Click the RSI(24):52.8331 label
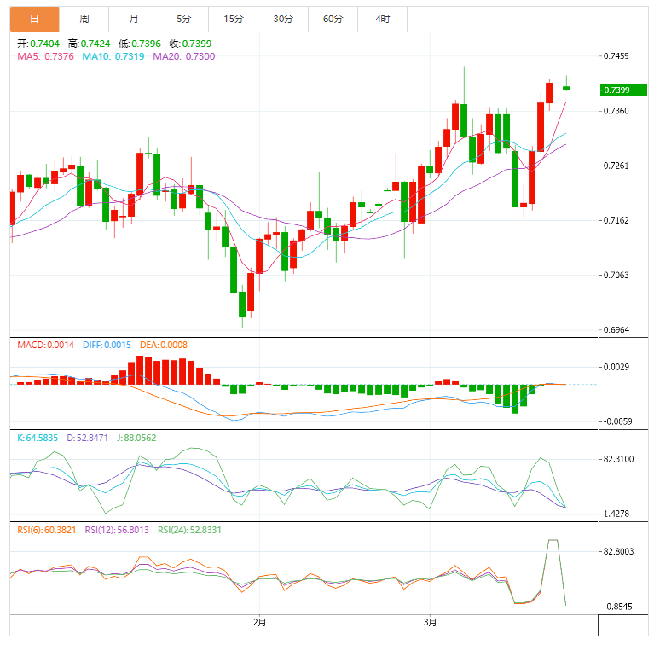This screenshot has width=654, height=645. click(189, 531)
